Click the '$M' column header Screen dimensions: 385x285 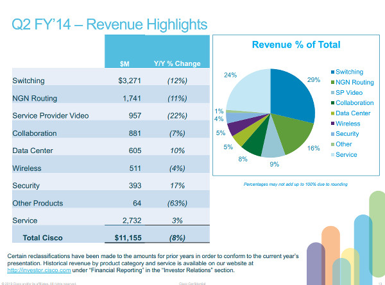click(x=124, y=64)
